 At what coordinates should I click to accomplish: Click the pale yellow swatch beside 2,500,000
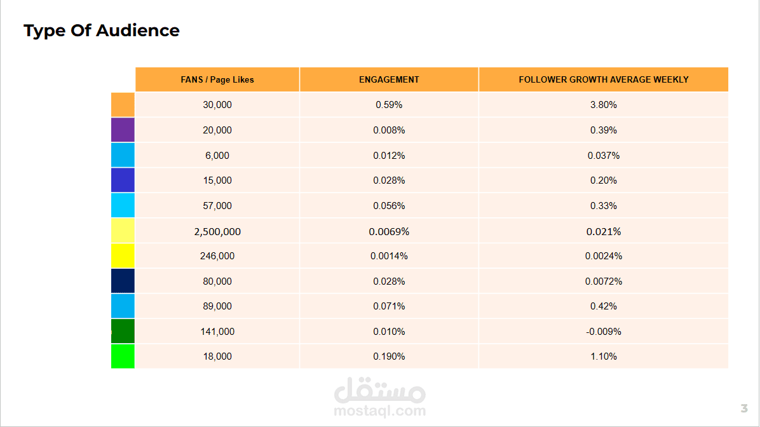[x=123, y=231]
